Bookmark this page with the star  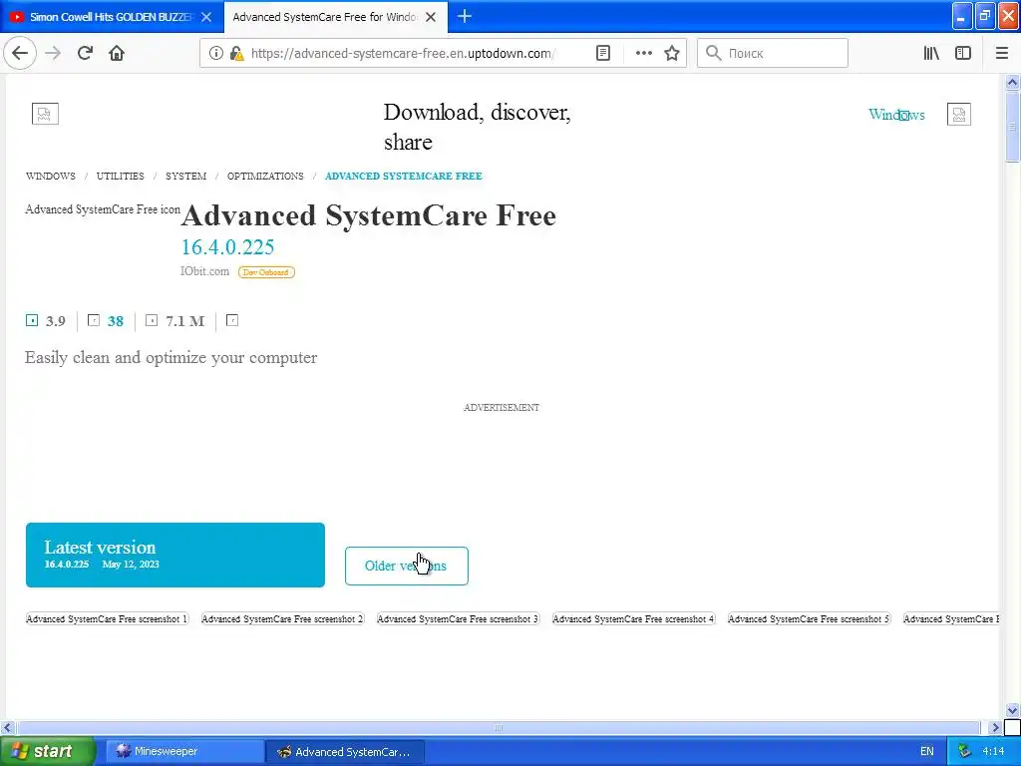[672, 53]
